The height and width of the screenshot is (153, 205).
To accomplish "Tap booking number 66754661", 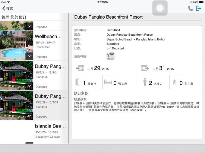I will tap(113, 30).
